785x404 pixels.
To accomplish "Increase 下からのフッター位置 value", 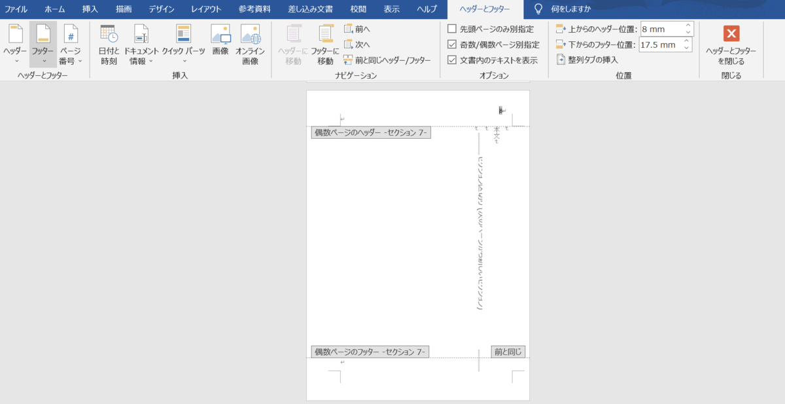I will coord(687,41).
